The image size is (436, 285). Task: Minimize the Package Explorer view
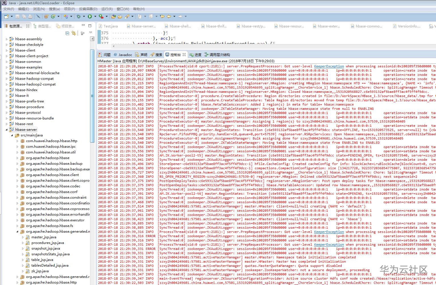pyautogui.click(x=83, y=25)
